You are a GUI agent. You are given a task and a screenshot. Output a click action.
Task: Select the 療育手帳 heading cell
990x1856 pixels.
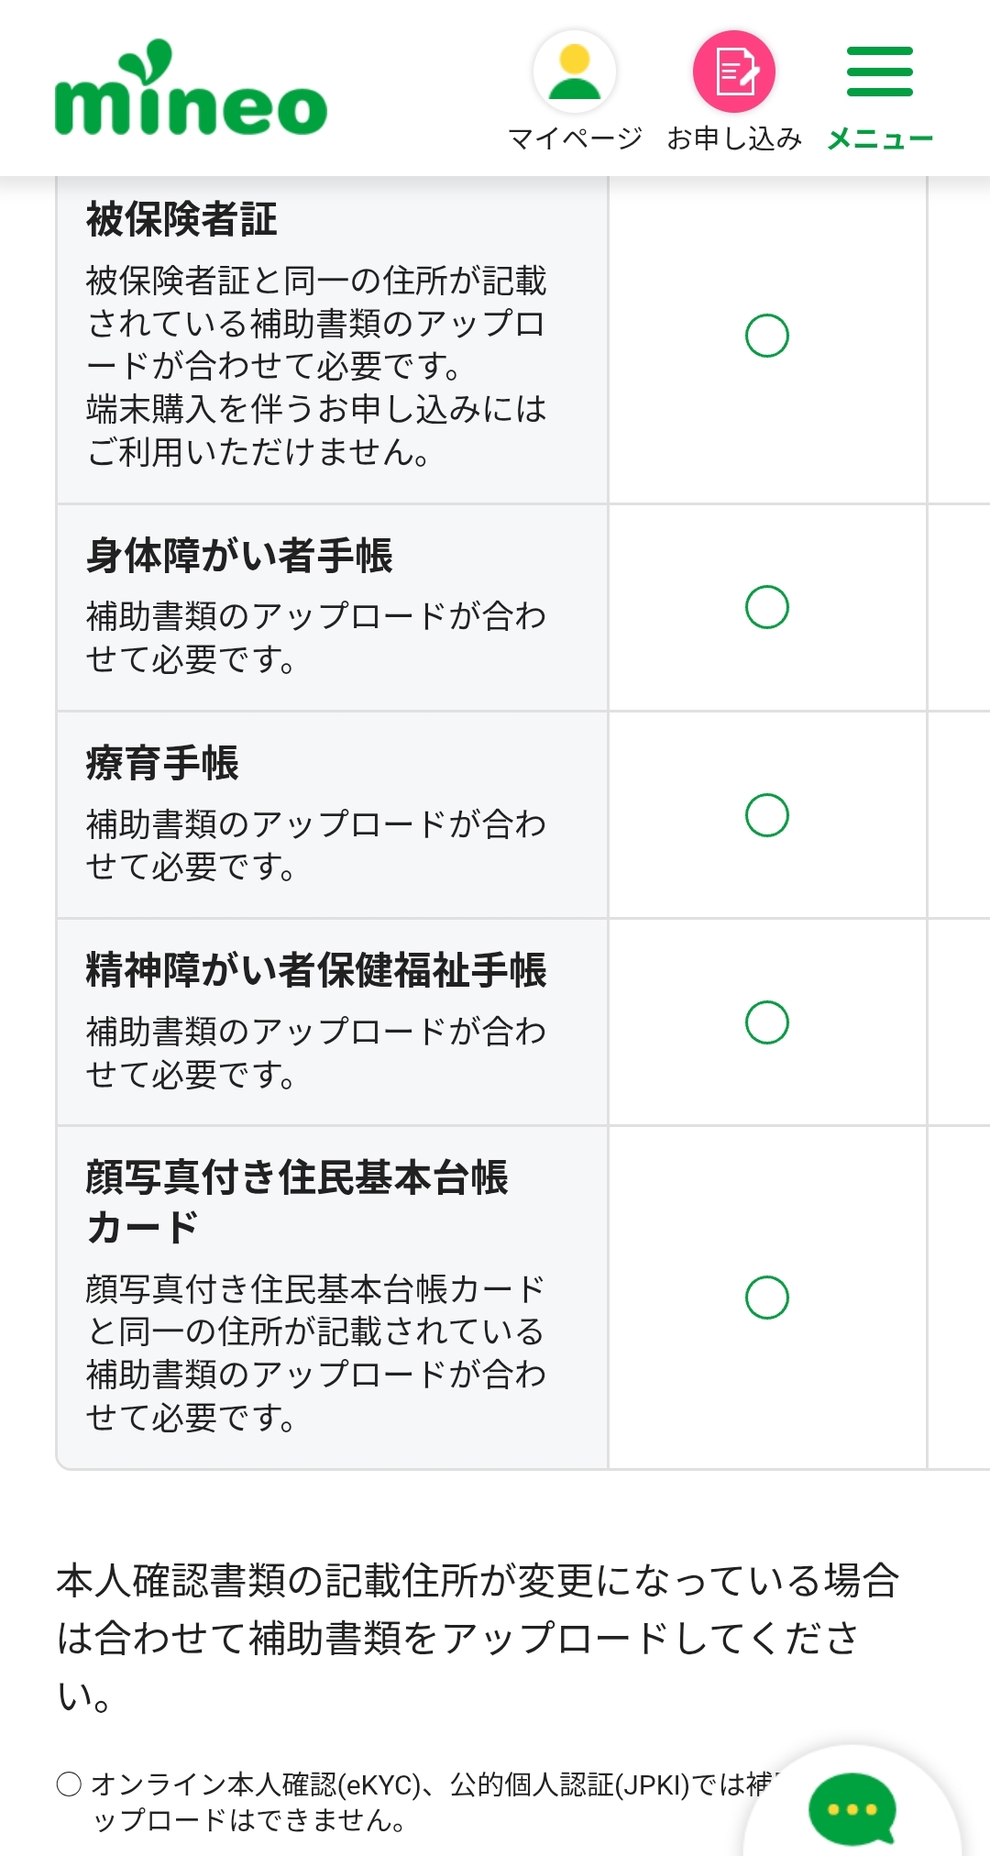(x=162, y=763)
